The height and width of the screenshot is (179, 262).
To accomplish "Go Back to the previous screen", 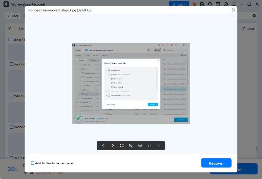I will coord(13,16).
